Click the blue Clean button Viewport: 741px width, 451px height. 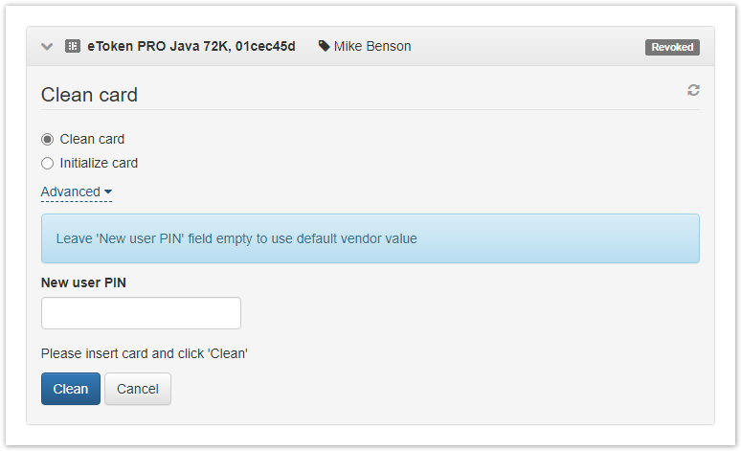pos(71,389)
